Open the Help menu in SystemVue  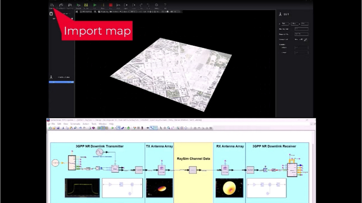[x=111, y=124]
